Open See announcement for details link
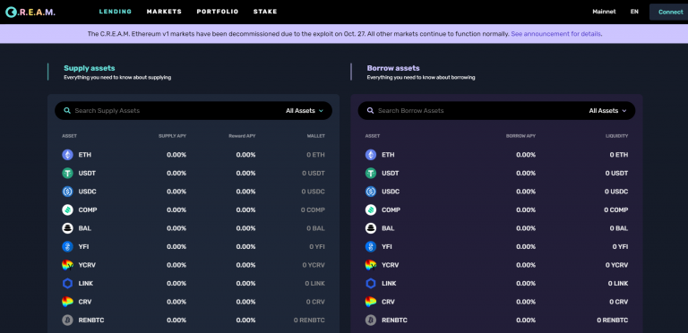The height and width of the screenshot is (333, 688). tap(556, 34)
